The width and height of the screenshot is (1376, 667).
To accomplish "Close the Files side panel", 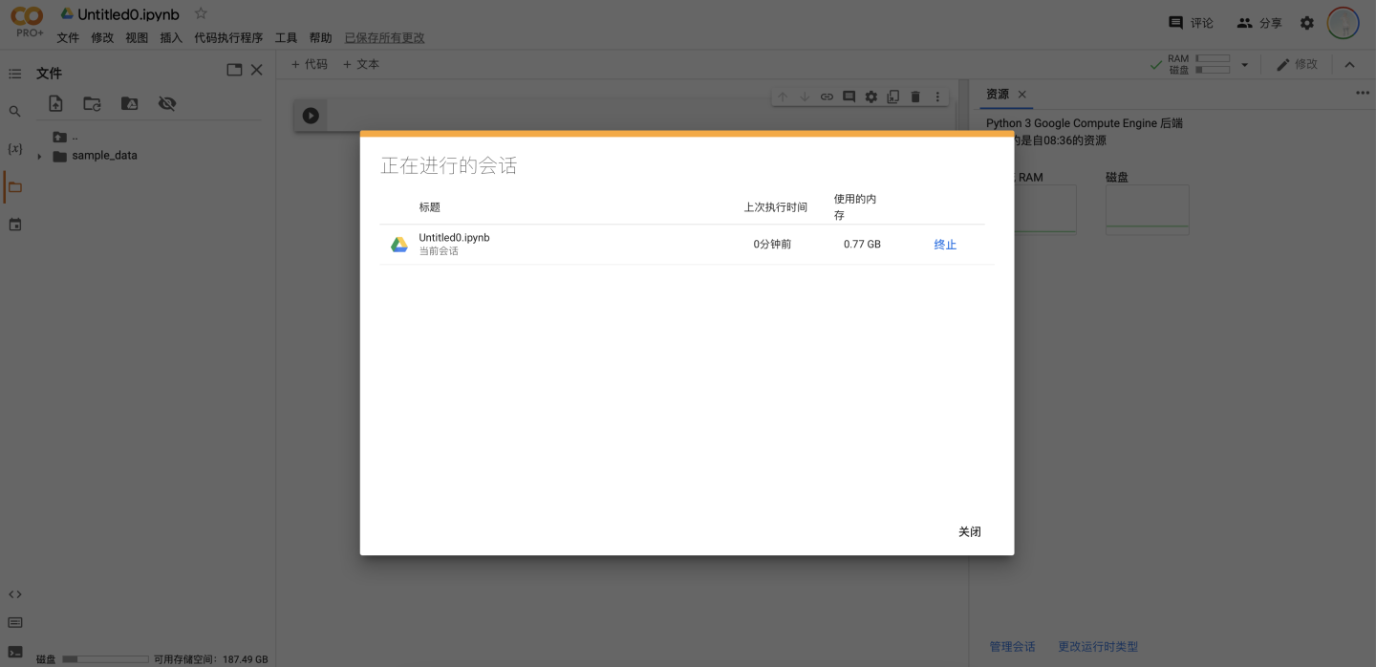I will click(256, 70).
